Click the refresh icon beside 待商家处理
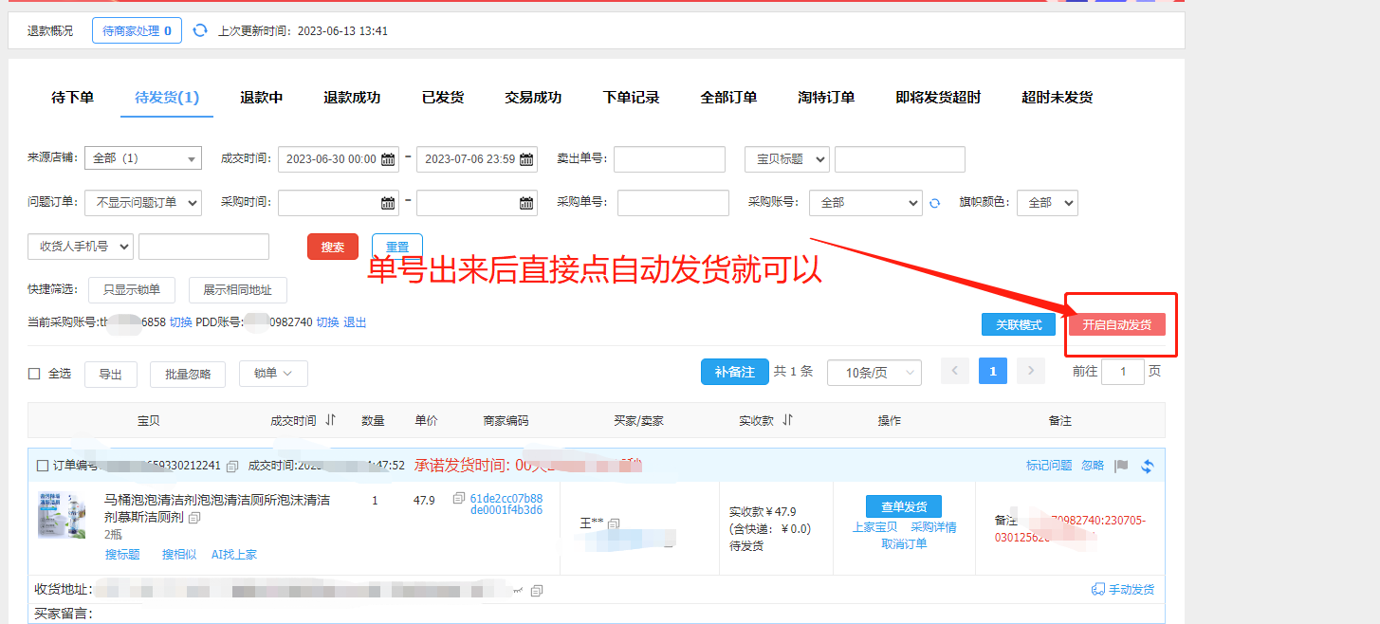 [x=200, y=30]
